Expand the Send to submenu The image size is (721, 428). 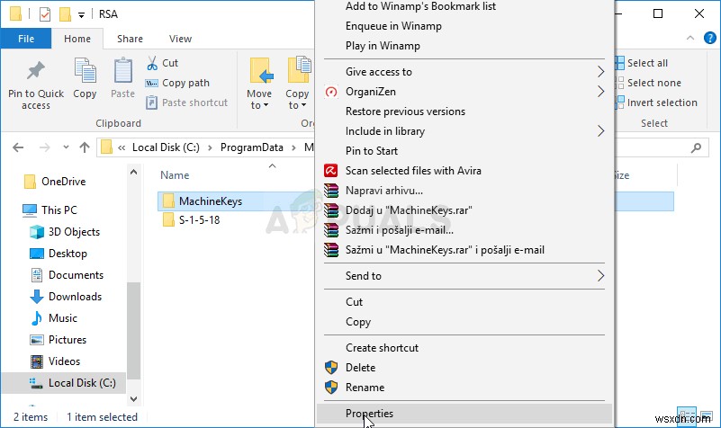pyautogui.click(x=600, y=275)
